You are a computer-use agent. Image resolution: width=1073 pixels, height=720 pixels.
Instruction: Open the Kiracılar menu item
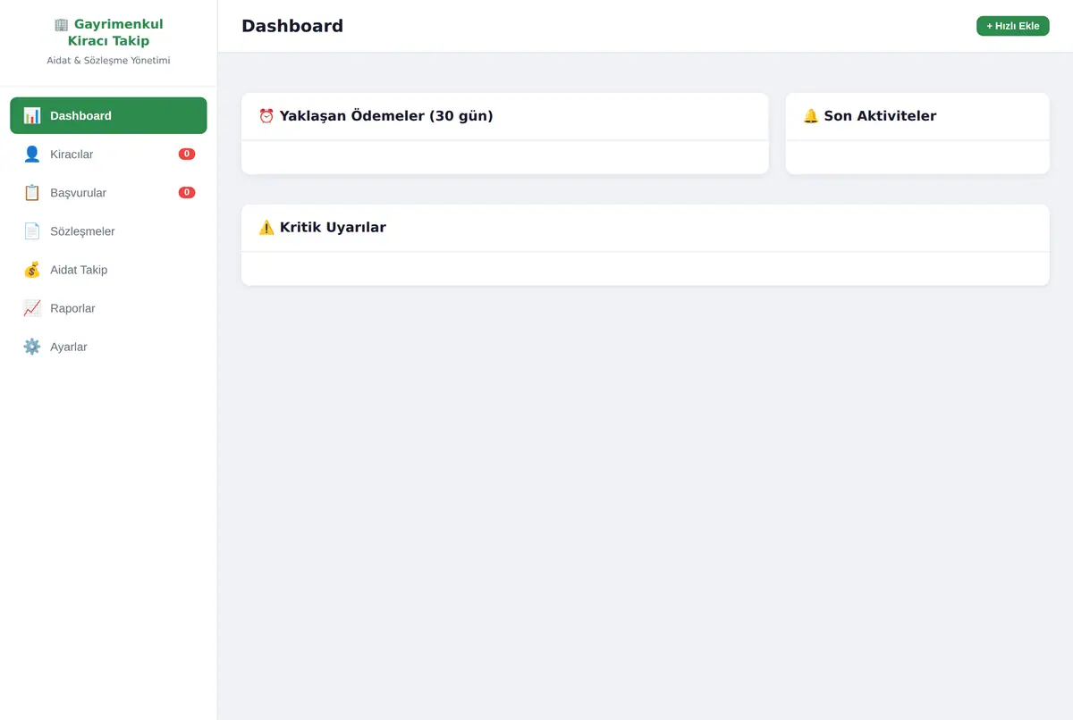[x=108, y=154]
